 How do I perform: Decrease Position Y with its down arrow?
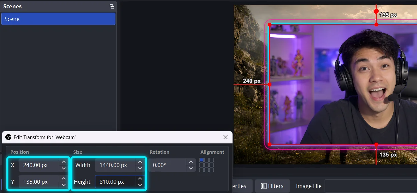63,185
